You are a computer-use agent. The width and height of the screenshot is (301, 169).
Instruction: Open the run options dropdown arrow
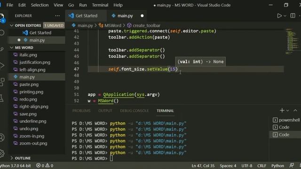click(285, 16)
